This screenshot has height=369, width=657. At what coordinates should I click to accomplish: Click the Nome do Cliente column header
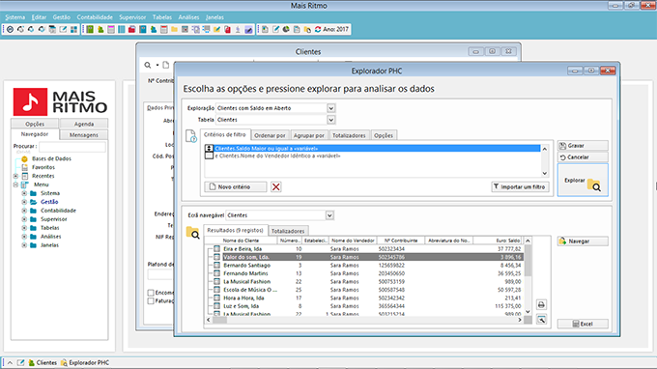[241, 241]
